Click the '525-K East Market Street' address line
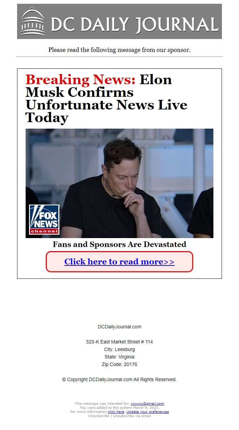Viewport: 239px width, 430px height. (119, 342)
